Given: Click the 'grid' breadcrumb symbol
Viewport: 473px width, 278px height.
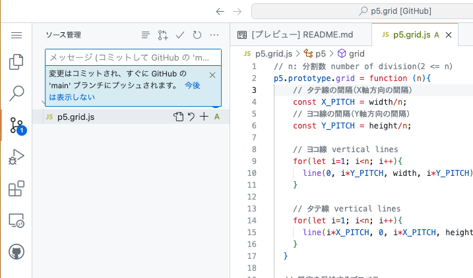Looking at the screenshot, I should point(356,53).
